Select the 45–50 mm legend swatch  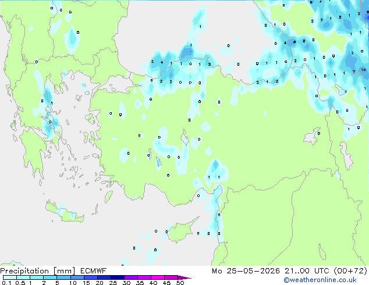pos(171,277)
